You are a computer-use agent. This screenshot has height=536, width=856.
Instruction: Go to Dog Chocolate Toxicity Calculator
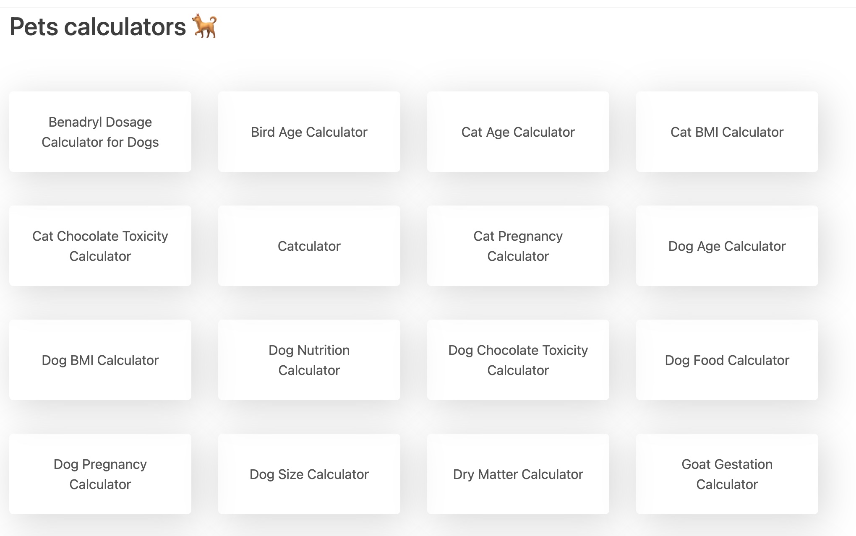click(518, 360)
